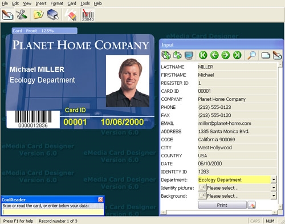Select the eraser icon in main toolbar
This screenshot has width=285, height=224.
click(71, 15)
